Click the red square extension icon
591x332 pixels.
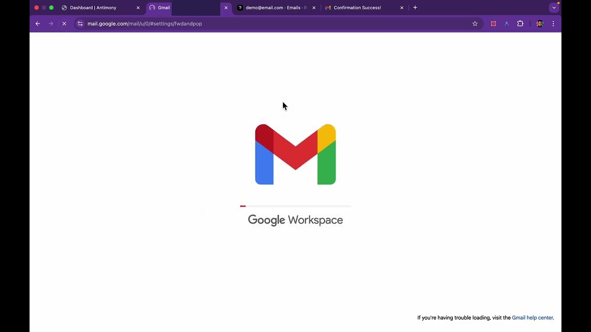pos(494,24)
